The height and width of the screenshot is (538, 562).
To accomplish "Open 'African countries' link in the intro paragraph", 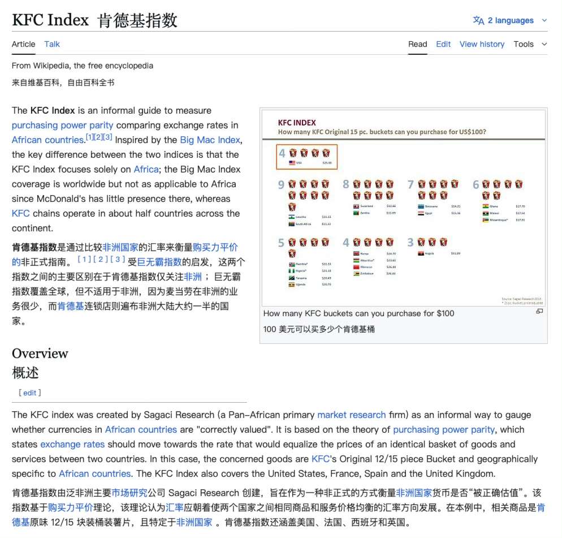I will click(x=47, y=140).
